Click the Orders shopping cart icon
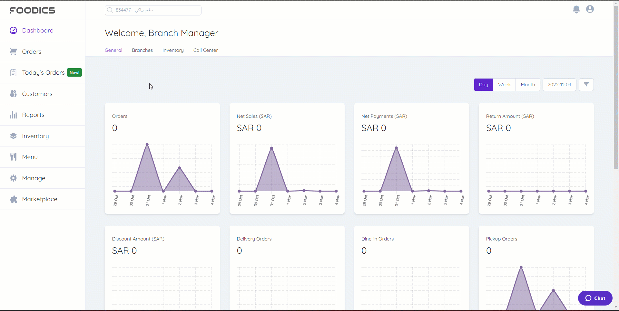Screen dimensions: 619x311 [x=13, y=52]
